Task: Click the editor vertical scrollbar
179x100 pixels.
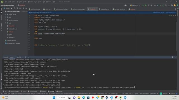Action: (x=176, y=36)
